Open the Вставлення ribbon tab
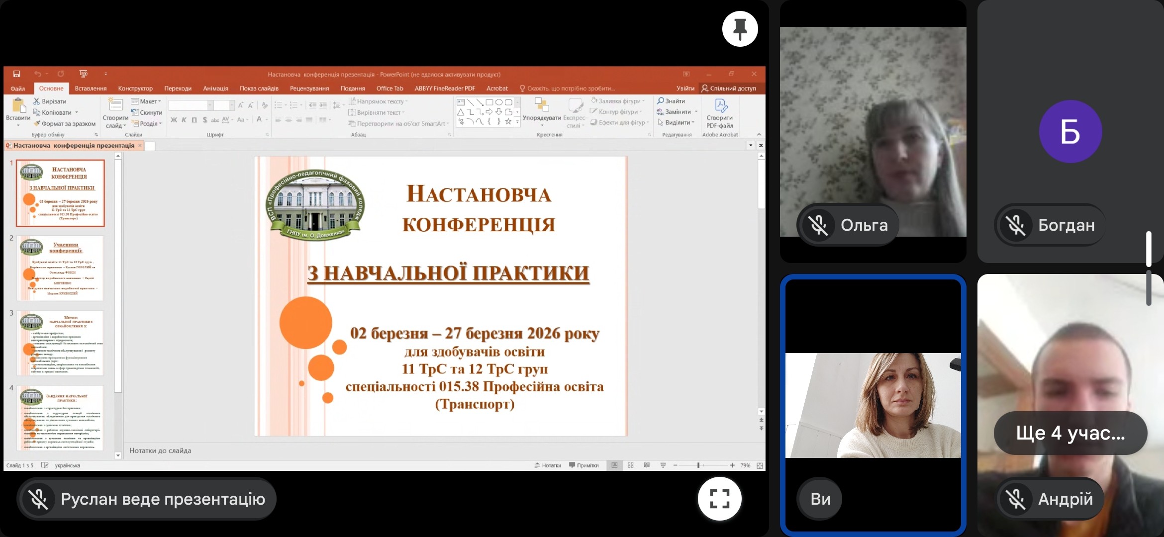This screenshot has width=1164, height=537. point(91,89)
